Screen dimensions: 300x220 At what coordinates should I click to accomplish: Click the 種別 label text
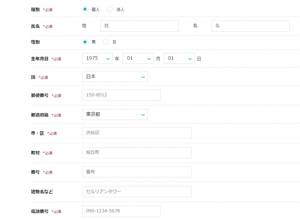(x=35, y=9)
